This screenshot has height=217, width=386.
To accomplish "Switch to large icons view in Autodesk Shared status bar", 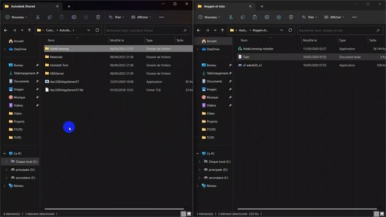I will click(x=189, y=214).
